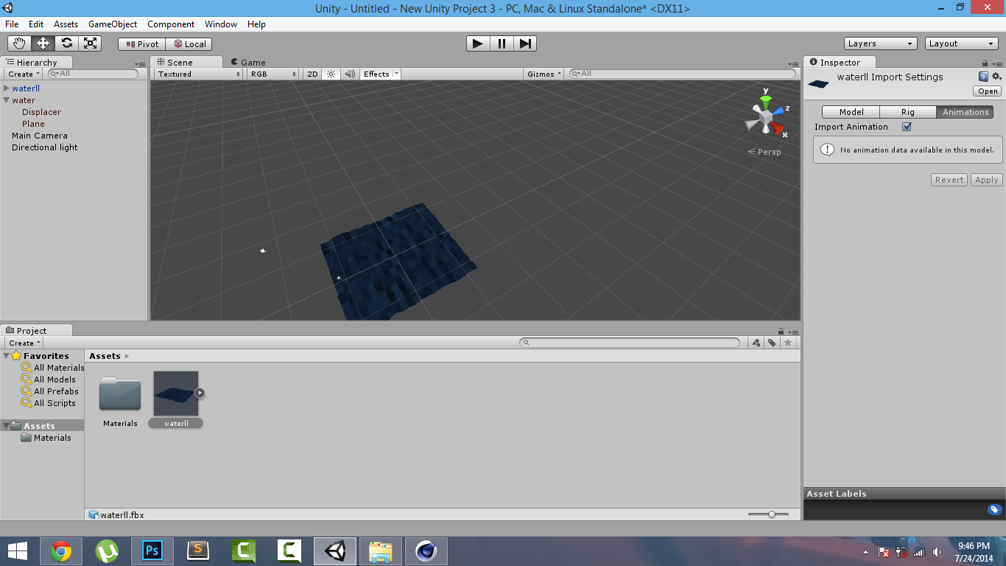The height and width of the screenshot is (566, 1006).
Task: Click the Search by Label icon
Action: [772, 343]
